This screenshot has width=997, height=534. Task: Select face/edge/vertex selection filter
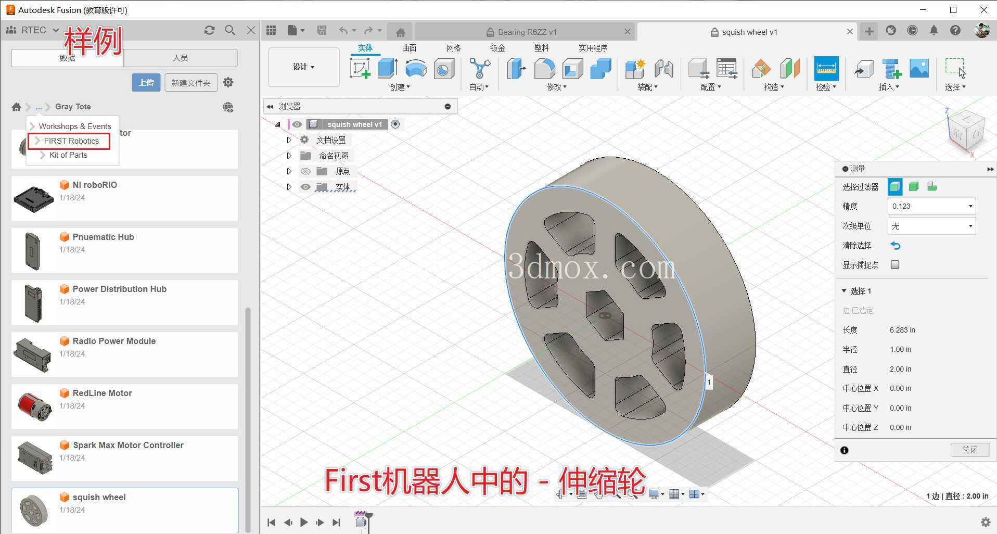[895, 187]
